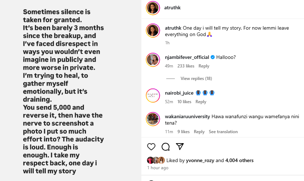The height and width of the screenshot is (181, 304).
Task: Reply to nairobi_juice's comment
Action: (x=201, y=102)
